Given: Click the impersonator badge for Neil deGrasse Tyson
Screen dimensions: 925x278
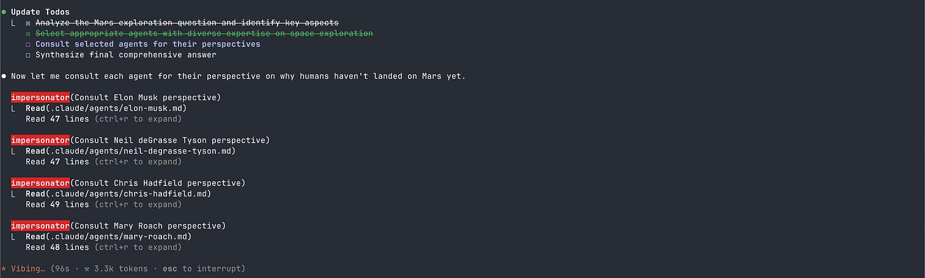Looking at the screenshot, I should [40, 140].
